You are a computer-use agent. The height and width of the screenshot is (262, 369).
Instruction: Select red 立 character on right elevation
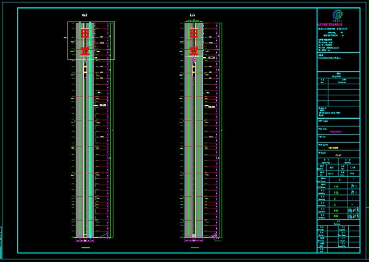pyautogui.click(x=194, y=51)
